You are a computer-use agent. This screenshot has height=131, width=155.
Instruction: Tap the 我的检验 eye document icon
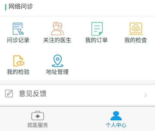[19, 61]
